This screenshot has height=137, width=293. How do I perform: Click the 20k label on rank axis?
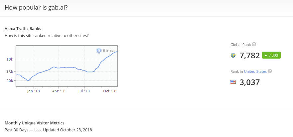(9, 81)
